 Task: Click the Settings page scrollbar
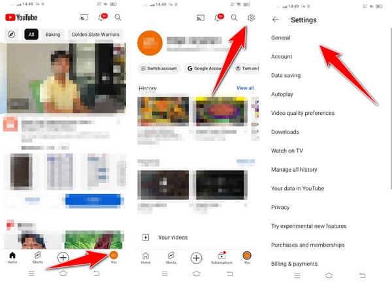391,108
